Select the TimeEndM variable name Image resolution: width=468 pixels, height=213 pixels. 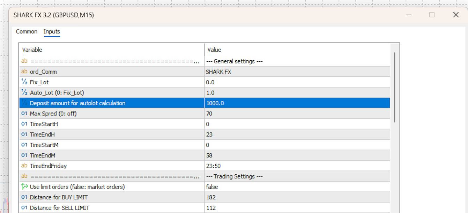tap(43, 155)
